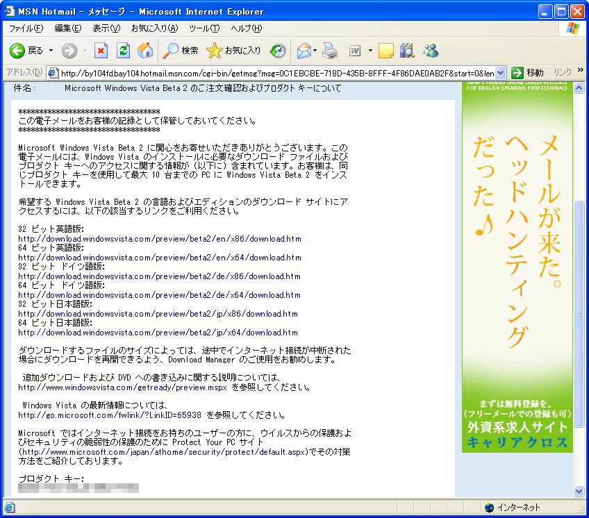This screenshot has height=518, width=589.
Task: Open the 32-bit Japanese jp/x86 download link
Action: click(x=158, y=314)
